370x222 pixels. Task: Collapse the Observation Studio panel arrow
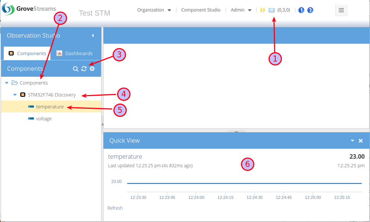[92, 36]
